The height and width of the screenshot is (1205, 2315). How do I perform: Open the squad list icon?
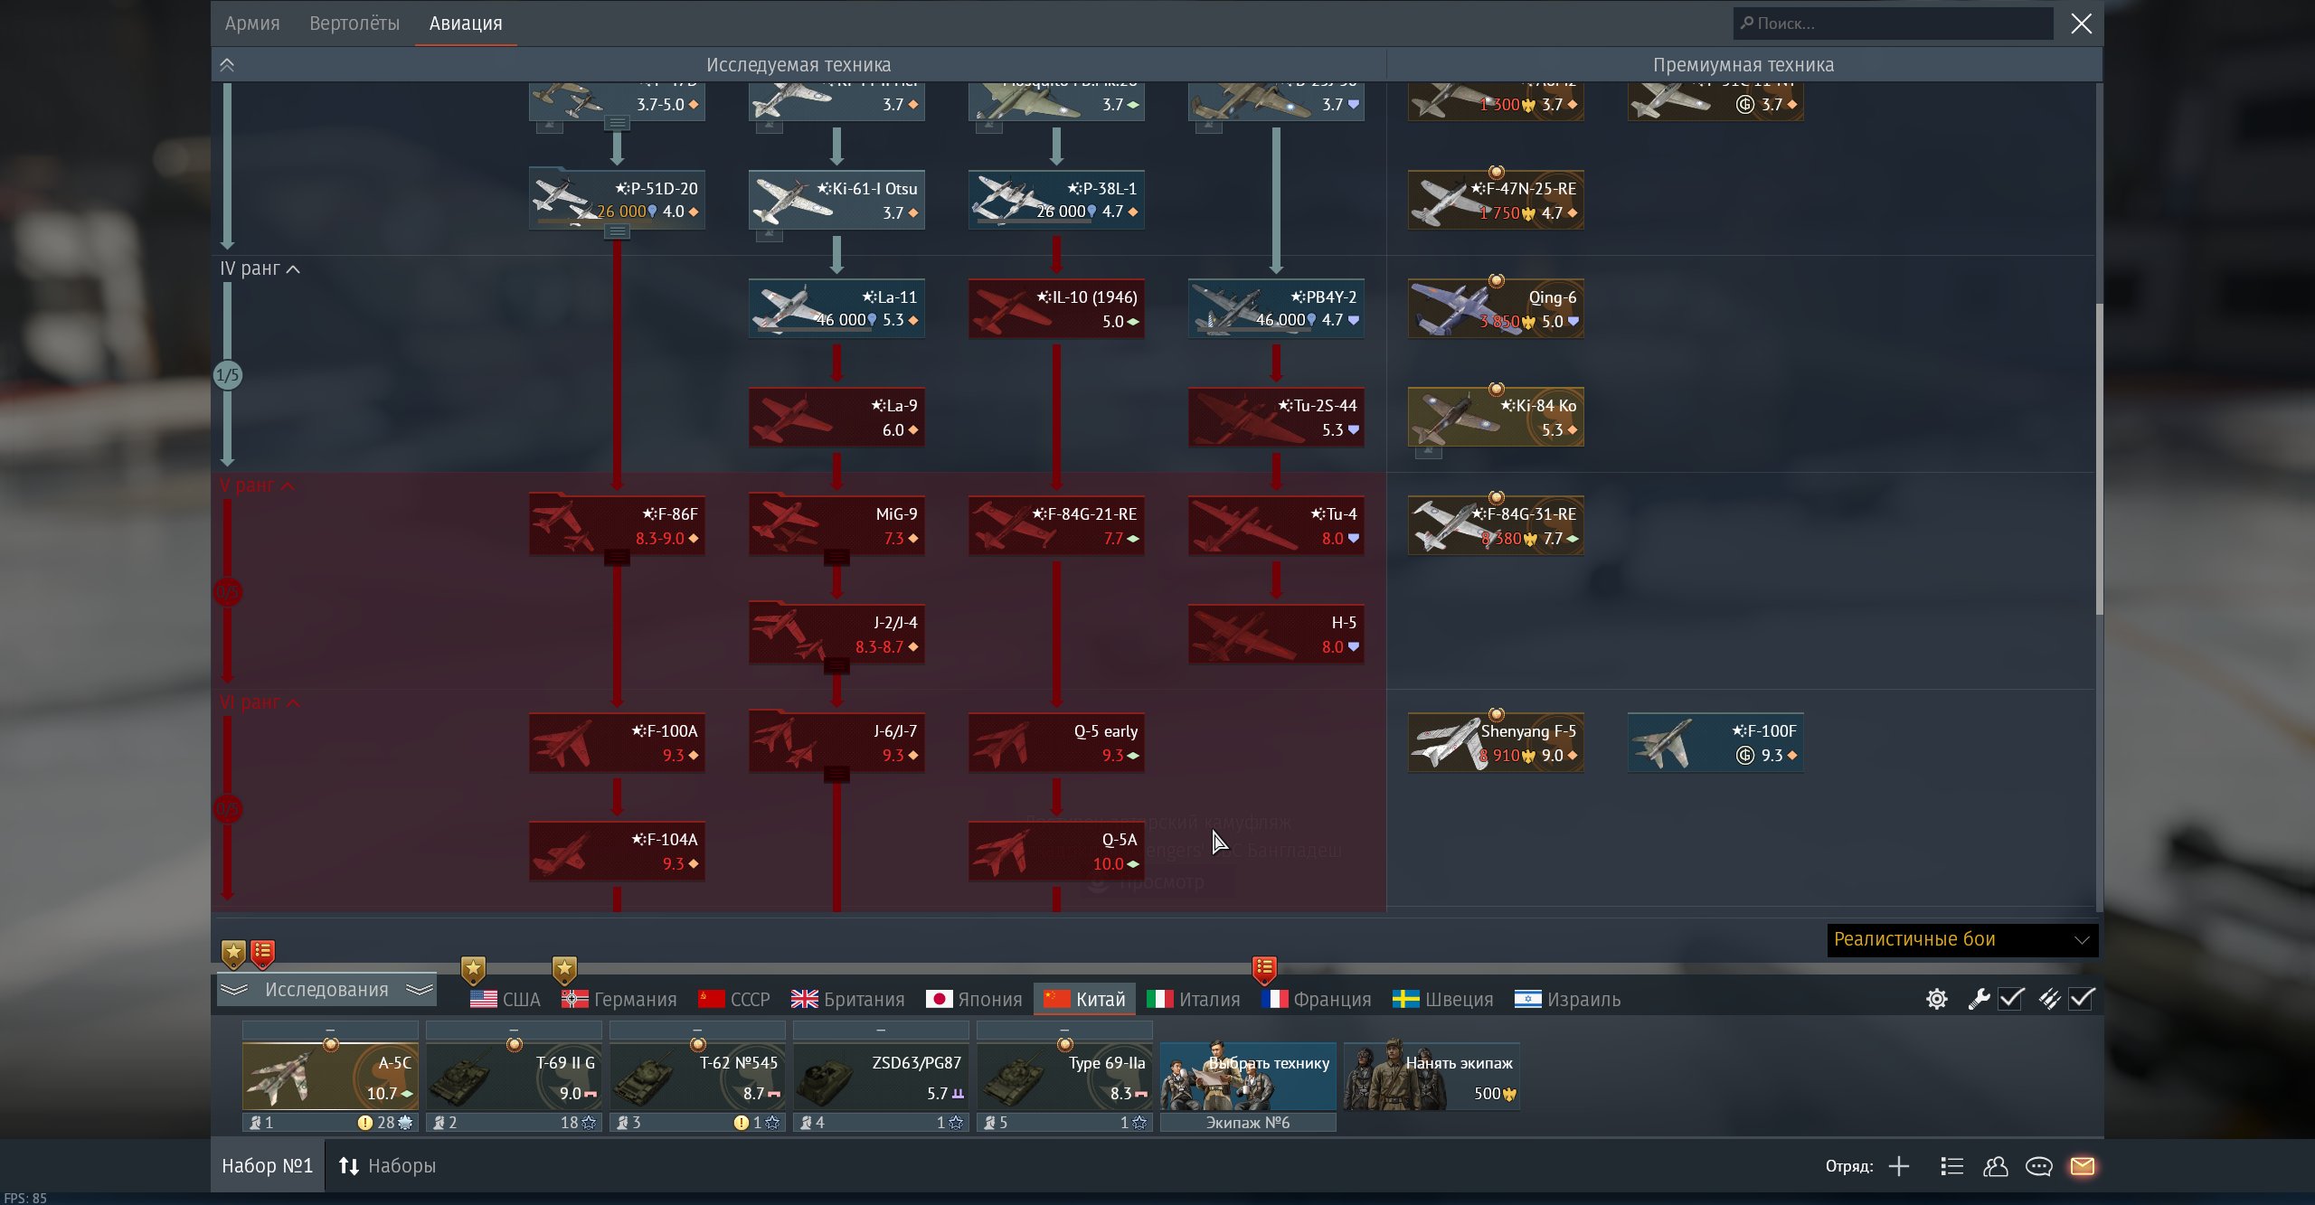click(x=1951, y=1166)
